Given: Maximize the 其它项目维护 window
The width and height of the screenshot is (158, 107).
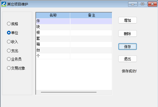Looking at the screenshot, I should pos(142,4).
